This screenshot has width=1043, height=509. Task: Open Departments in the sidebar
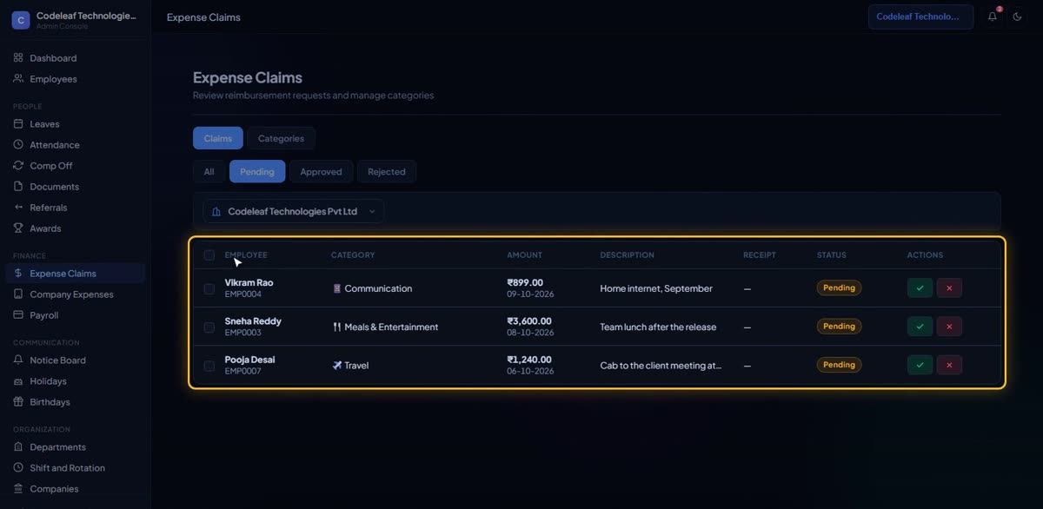75,447
